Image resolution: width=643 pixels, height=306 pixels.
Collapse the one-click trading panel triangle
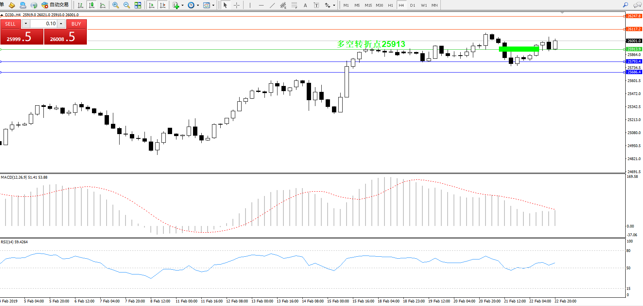pos(2,15)
